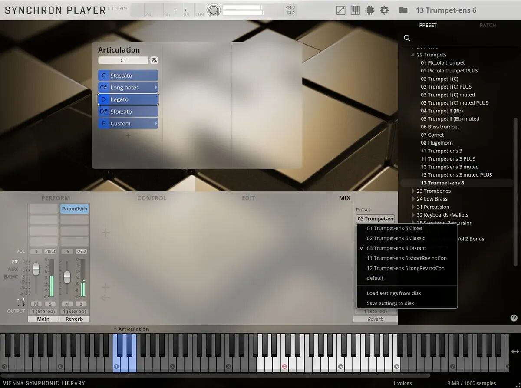This screenshot has height=388, width=521.
Task: Collapse the 22 Trumpets folder
Action: [x=413, y=55]
